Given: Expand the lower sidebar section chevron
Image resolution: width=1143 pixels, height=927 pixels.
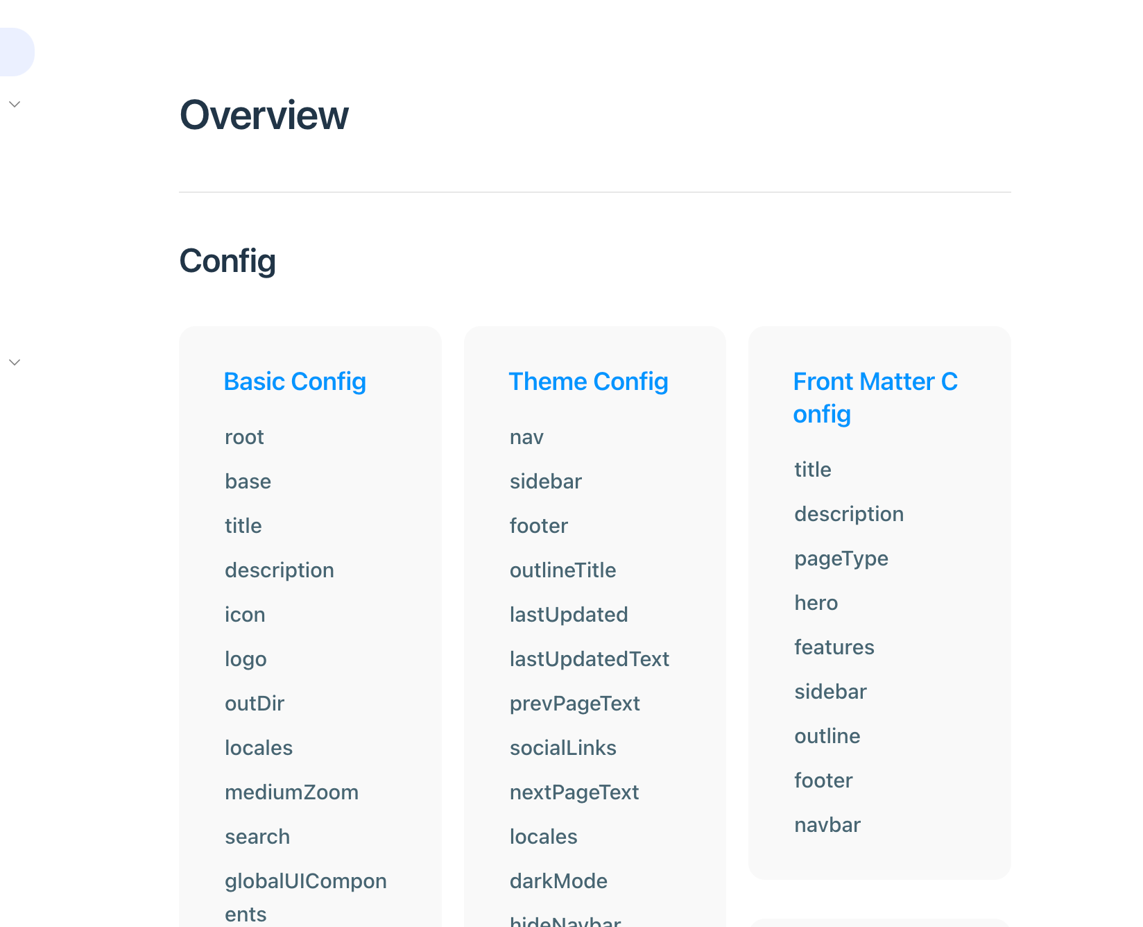Looking at the screenshot, I should point(15,362).
